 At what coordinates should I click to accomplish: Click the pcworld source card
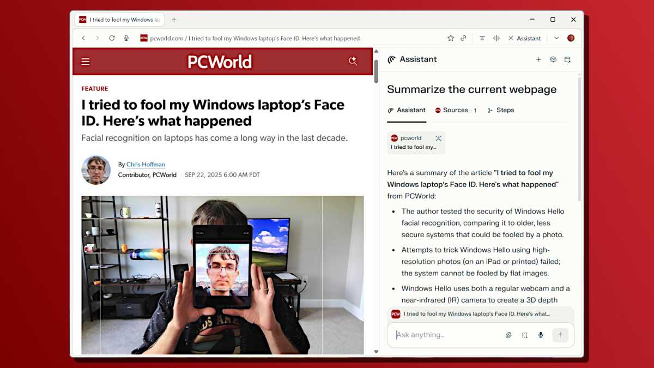[x=416, y=142]
